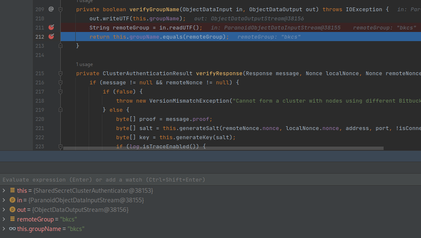Image resolution: width=421 pixels, height=238 pixels.
Task: Expand the 'out' variable node
Action: 4,209
